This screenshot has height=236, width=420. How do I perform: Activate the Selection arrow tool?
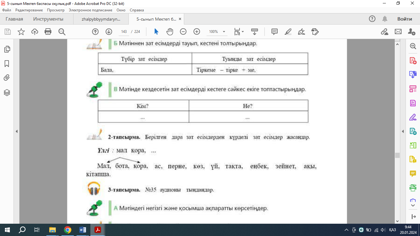pos(156,32)
